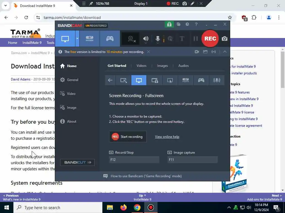Click the Image capture hotkey field F11
285x213 pixels.
pos(193,159)
